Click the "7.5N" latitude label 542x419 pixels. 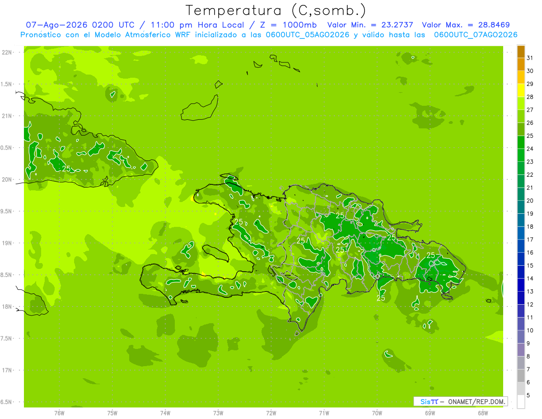7,338
